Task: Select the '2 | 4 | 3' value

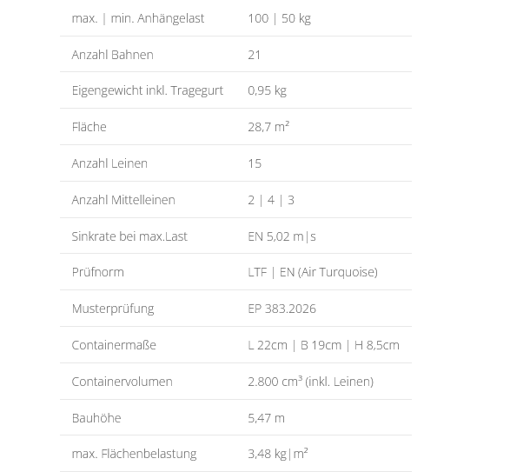Action: (271, 200)
